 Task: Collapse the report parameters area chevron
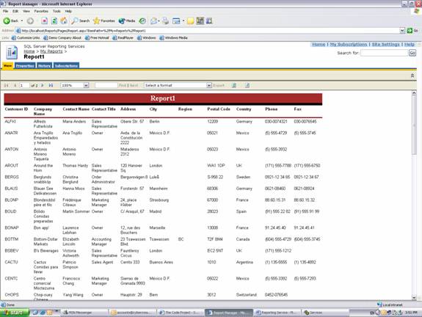[412, 76]
